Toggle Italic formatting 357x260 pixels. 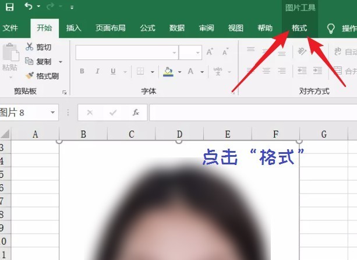coord(97,71)
